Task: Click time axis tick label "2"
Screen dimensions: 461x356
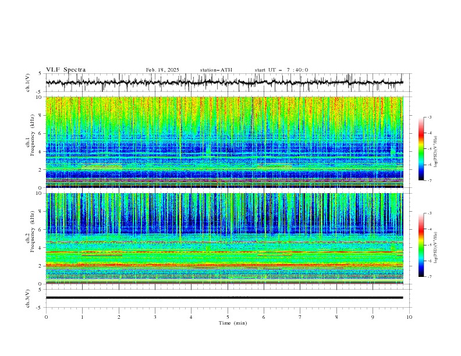Action: coord(119,317)
